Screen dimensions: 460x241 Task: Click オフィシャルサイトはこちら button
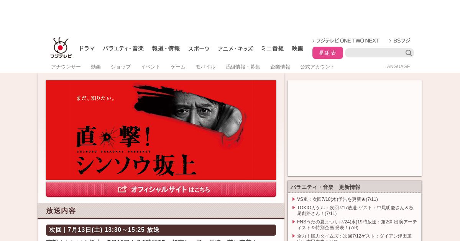[x=161, y=189]
